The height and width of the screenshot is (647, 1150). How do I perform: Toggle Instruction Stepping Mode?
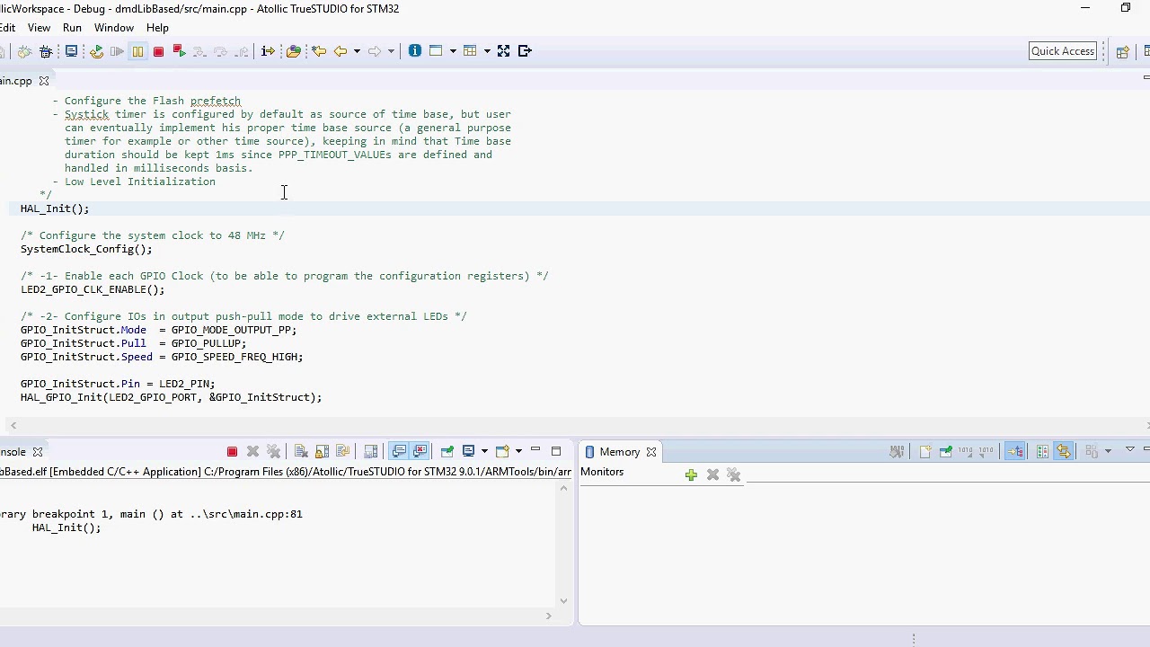268,51
